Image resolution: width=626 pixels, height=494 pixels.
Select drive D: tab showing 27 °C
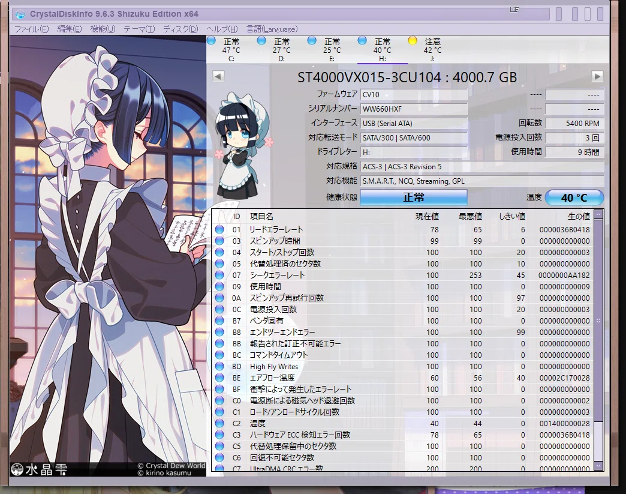pyautogui.click(x=281, y=50)
